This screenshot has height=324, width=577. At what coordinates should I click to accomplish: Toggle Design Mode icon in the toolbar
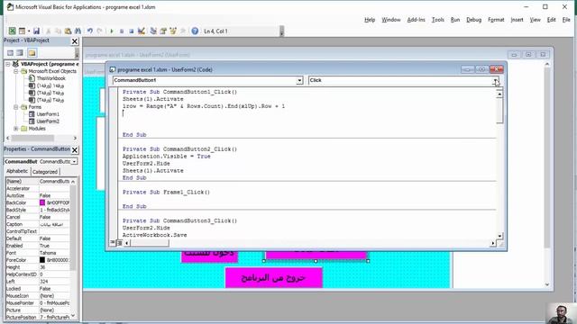click(141, 31)
